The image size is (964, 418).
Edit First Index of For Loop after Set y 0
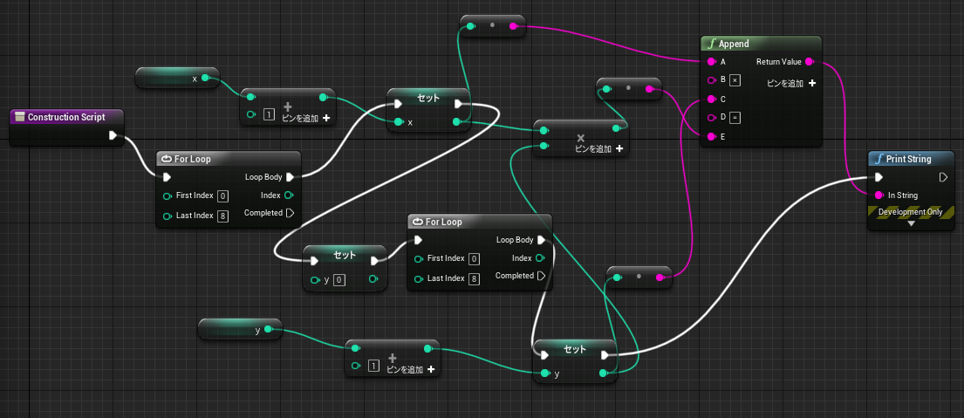click(x=474, y=259)
